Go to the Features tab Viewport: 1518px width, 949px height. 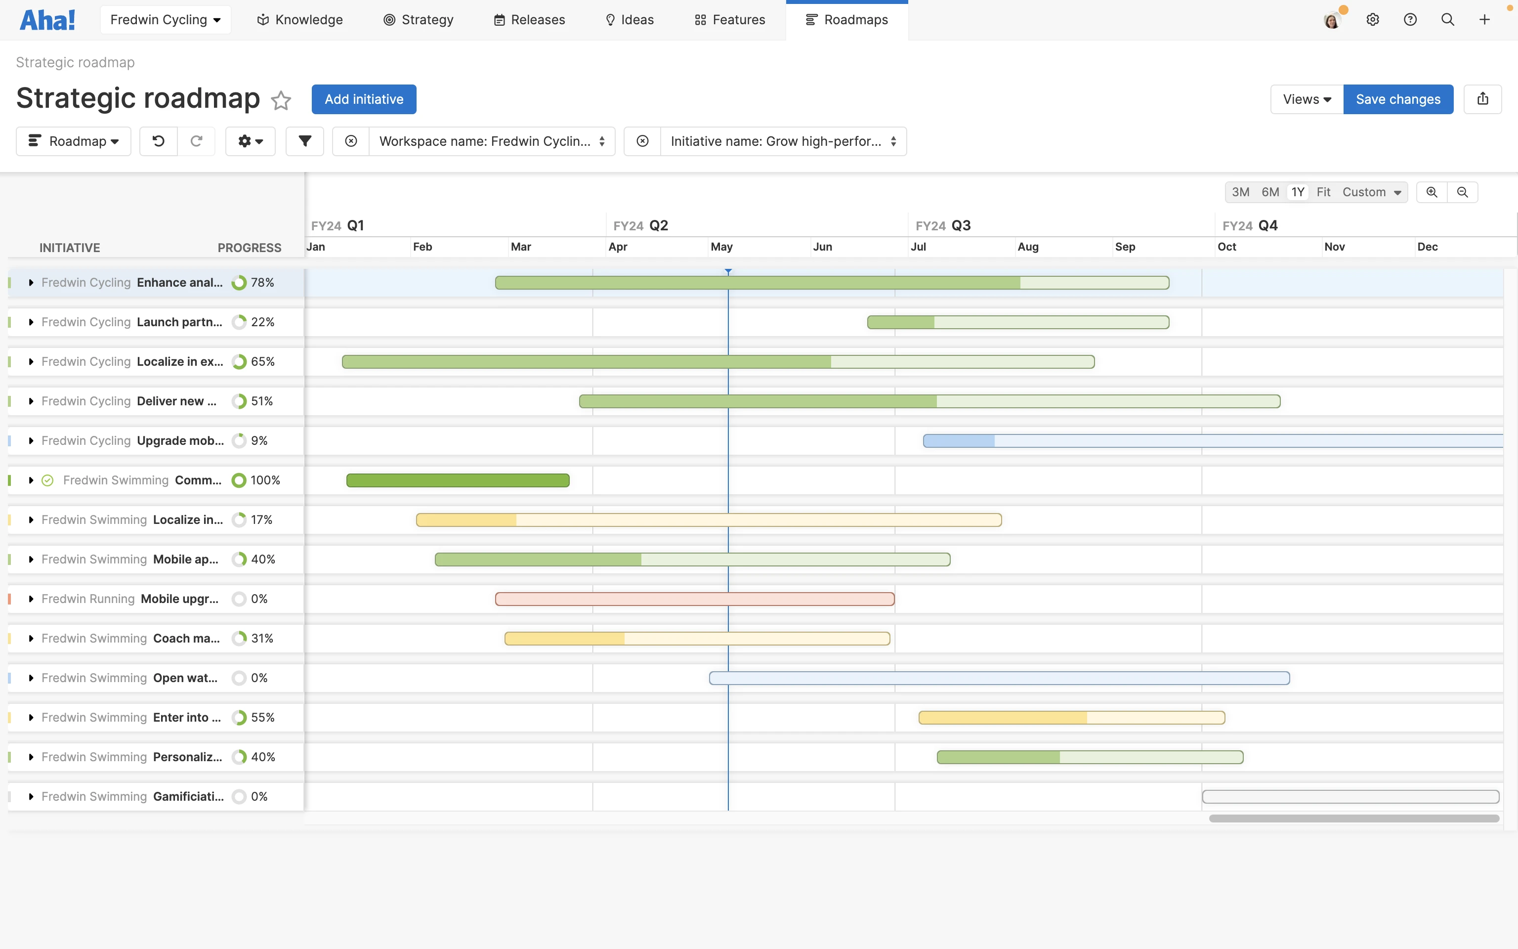[x=730, y=20]
